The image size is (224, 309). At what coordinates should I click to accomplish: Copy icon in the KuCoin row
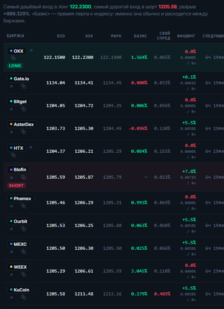23,298
